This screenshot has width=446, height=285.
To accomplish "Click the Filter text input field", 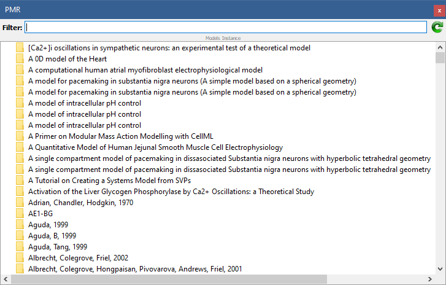I will pos(225,27).
